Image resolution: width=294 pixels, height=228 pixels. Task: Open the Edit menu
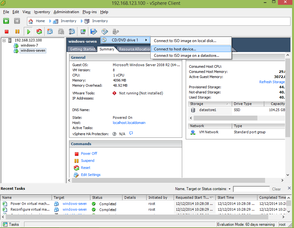[x=15, y=12]
